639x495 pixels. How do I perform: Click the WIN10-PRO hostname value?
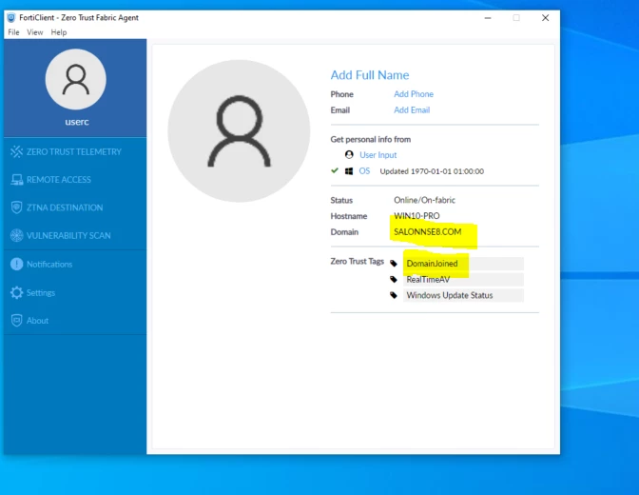416,216
